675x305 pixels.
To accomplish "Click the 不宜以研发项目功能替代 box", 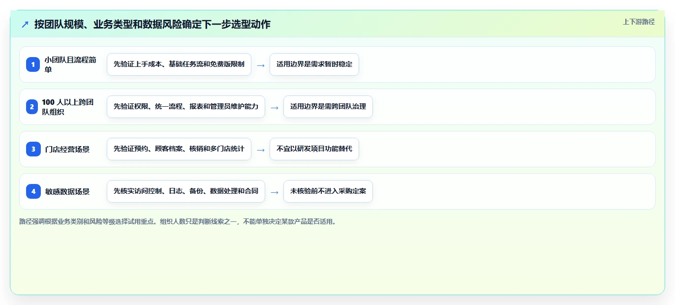I will pos(314,149).
